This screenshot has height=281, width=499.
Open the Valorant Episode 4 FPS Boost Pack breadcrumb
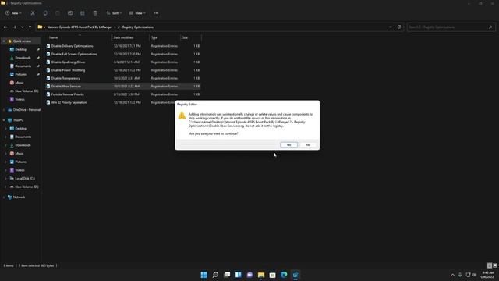click(80, 27)
